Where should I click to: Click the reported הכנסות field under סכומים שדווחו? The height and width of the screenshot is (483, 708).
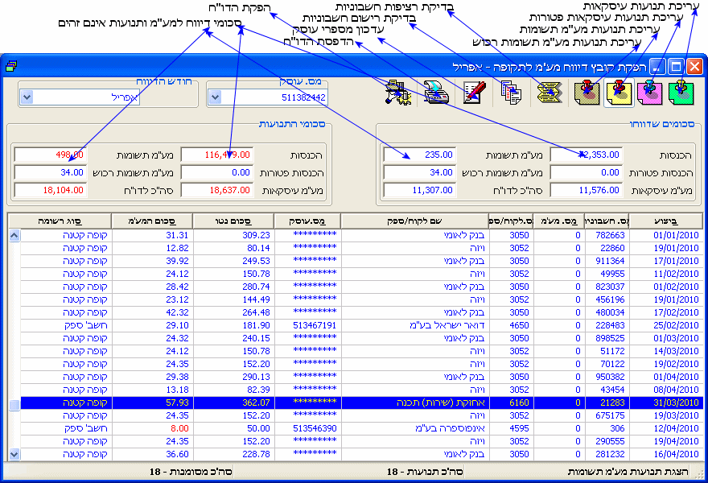click(x=586, y=155)
